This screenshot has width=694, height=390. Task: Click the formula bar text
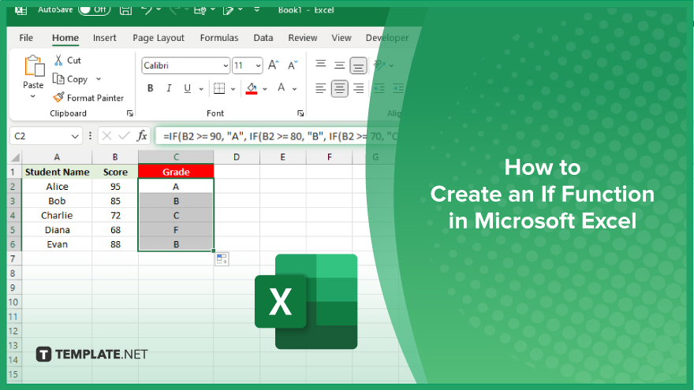pos(280,136)
